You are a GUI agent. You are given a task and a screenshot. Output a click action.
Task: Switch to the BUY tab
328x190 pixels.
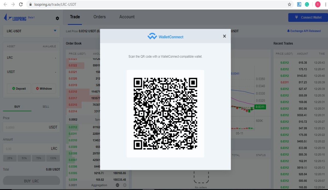17,107
